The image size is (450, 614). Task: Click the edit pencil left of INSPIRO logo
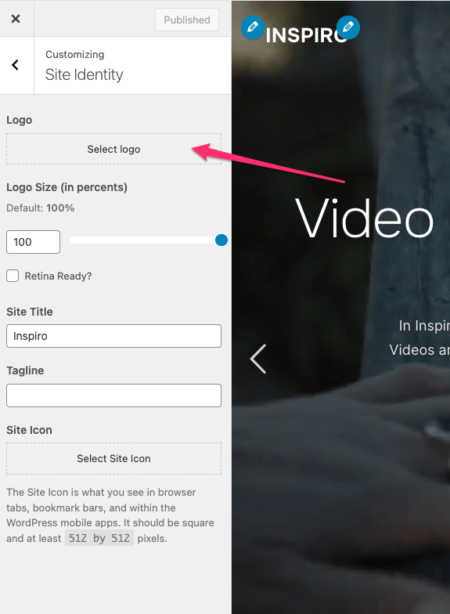coord(252,27)
